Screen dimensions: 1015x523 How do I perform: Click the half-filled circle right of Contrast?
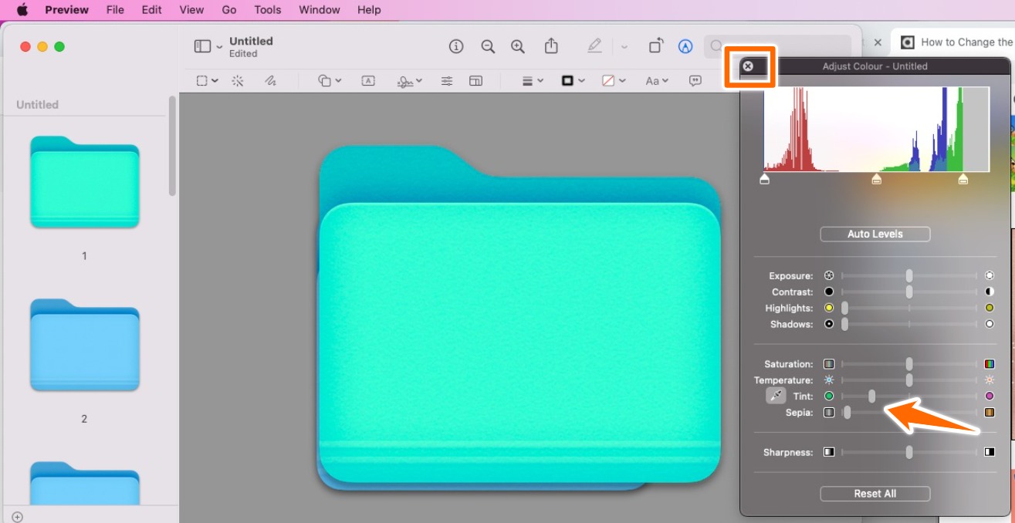pos(990,292)
